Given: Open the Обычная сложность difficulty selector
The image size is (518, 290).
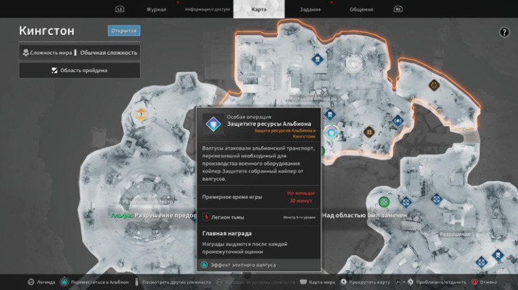Looking at the screenshot, I should coord(109,53).
